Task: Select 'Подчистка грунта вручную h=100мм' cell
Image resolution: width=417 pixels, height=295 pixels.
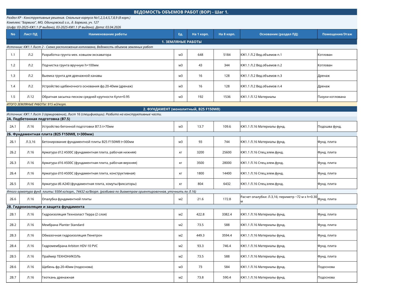Action: (x=108, y=65)
